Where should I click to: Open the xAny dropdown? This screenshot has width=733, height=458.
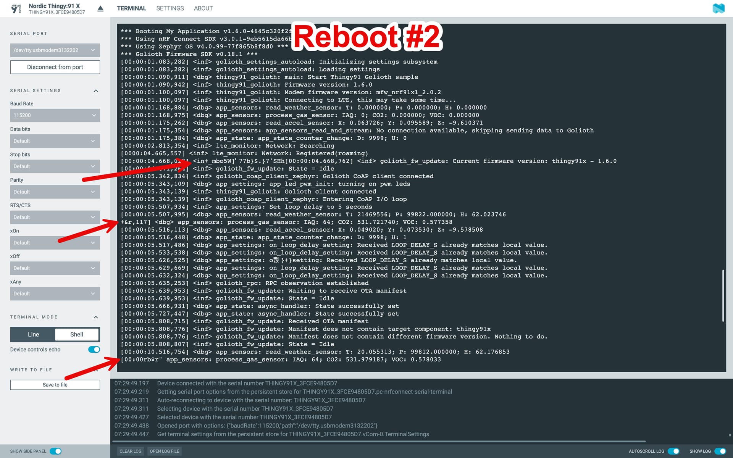coord(55,294)
